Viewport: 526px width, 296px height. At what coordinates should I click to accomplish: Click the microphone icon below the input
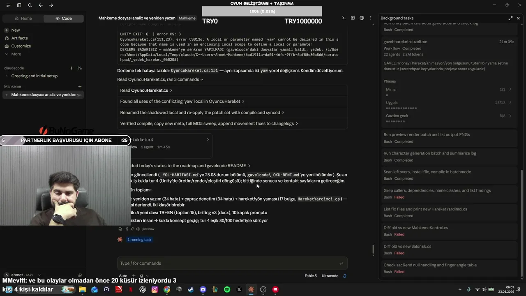(x=141, y=276)
